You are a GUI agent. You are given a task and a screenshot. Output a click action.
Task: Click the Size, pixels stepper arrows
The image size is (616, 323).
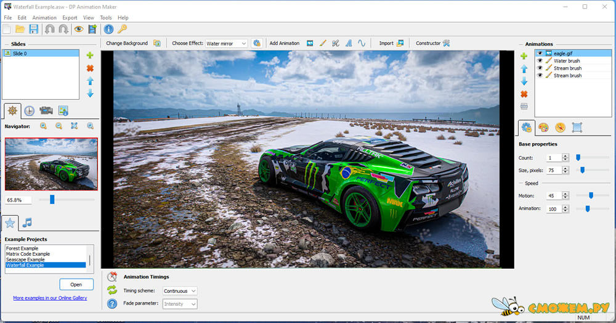coord(565,171)
